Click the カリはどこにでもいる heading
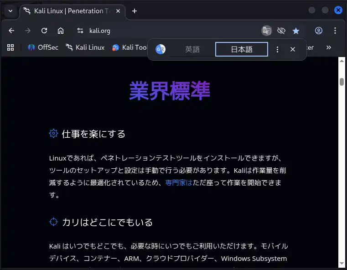This screenshot has height=270, width=347. coord(107,222)
